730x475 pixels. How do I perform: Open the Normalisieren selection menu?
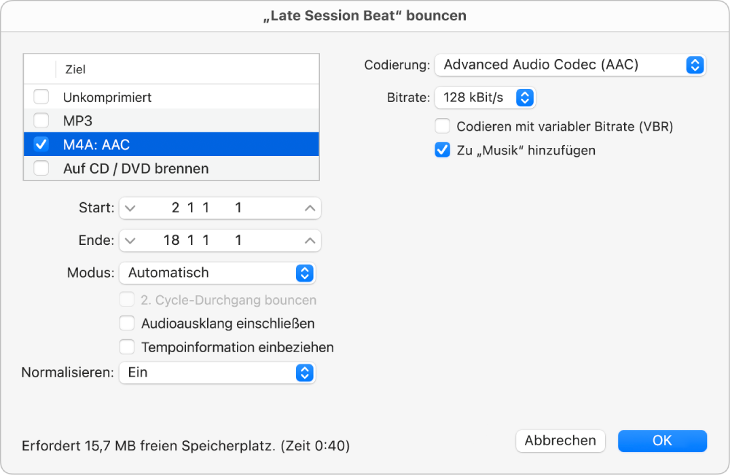217,373
